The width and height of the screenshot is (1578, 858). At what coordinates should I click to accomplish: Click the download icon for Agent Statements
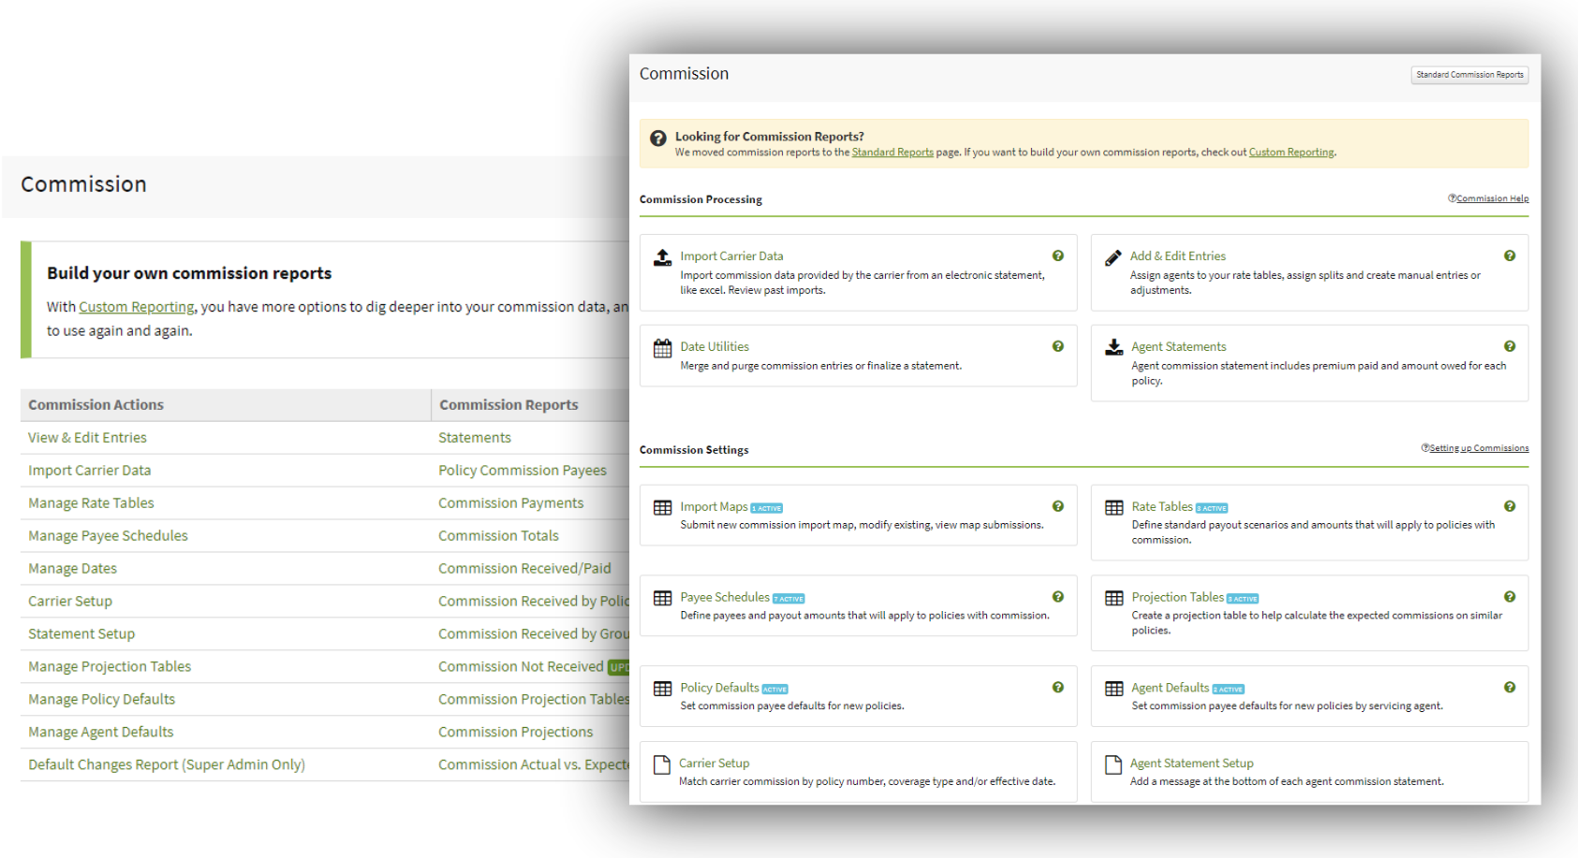(x=1113, y=345)
